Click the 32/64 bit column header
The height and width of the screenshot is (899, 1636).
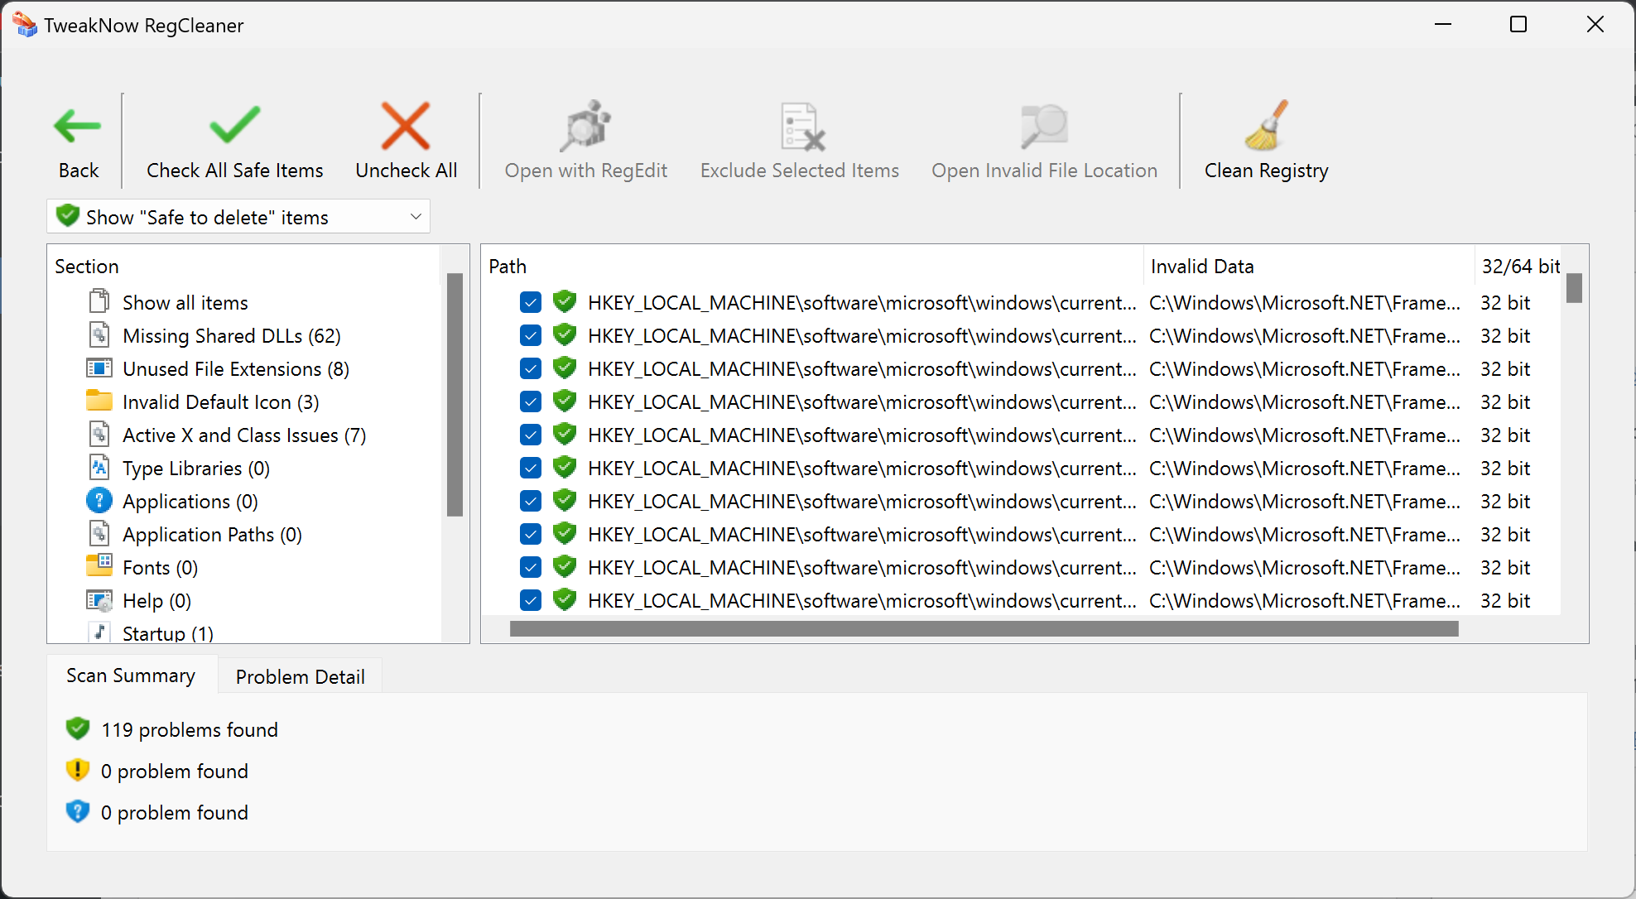point(1520,266)
